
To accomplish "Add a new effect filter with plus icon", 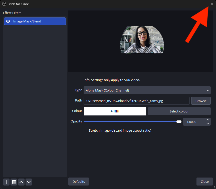I will (7, 182).
